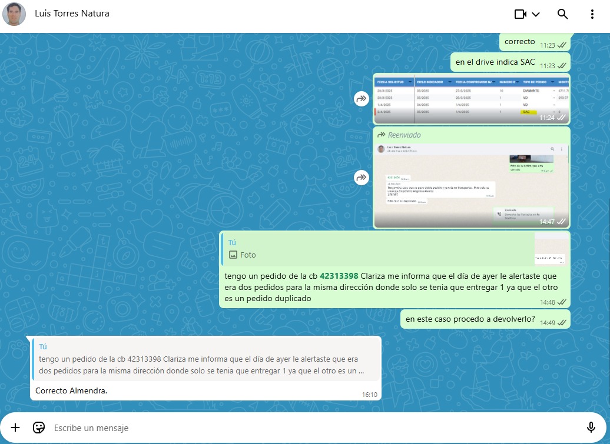Select the "en este caso procedo a devolverlo?" message
This screenshot has width=610, height=444.
coord(469,319)
